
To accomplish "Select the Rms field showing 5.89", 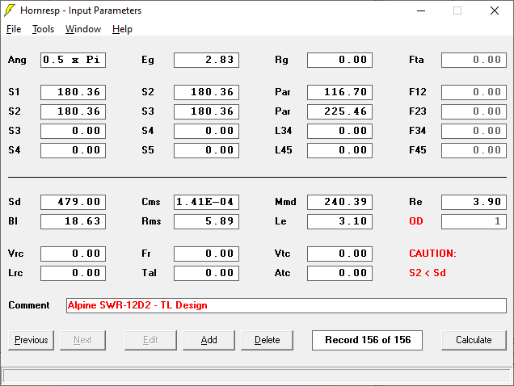I will coord(207,221).
